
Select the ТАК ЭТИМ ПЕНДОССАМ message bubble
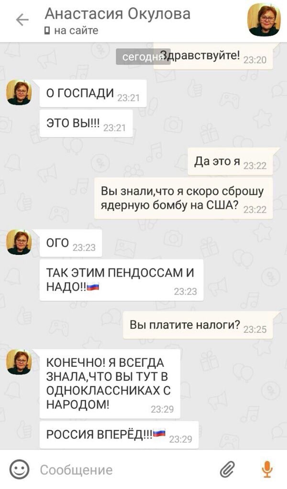pyautogui.click(x=121, y=280)
